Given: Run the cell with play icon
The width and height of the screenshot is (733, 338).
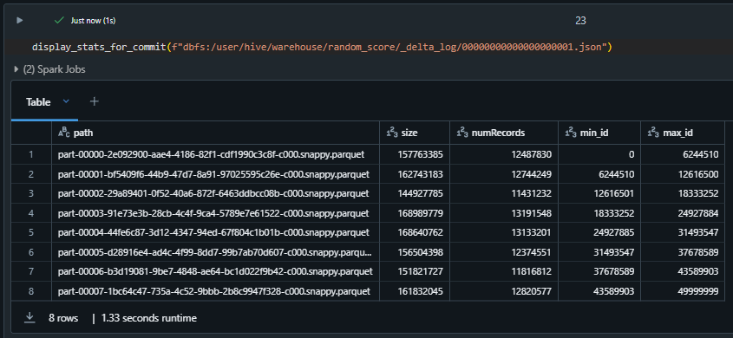Looking at the screenshot, I should [x=19, y=21].
